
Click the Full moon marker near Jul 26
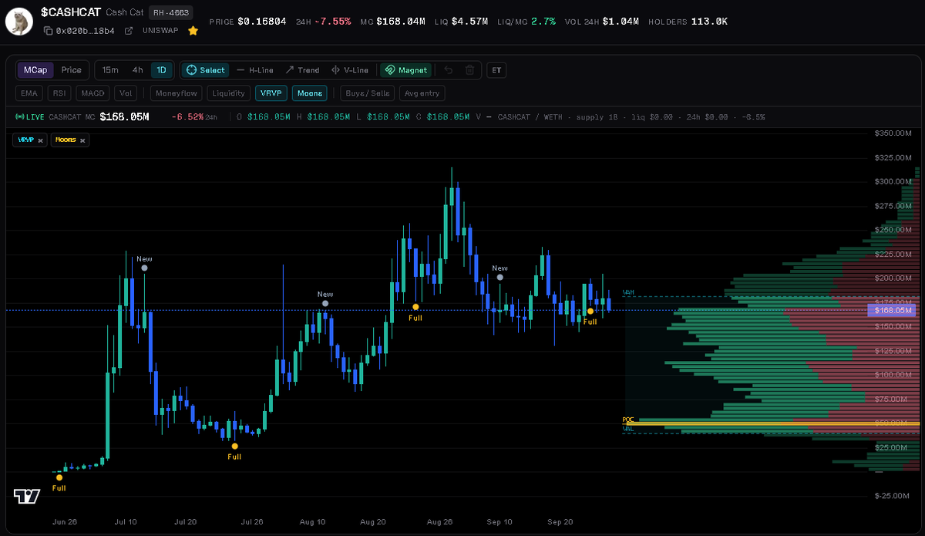click(x=234, y=446)
